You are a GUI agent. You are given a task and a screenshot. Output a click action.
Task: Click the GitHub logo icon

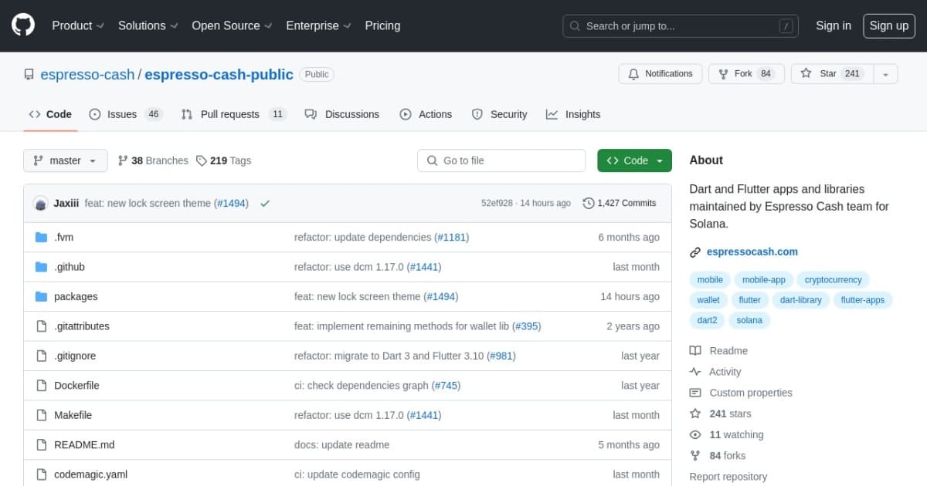[22, 25]
